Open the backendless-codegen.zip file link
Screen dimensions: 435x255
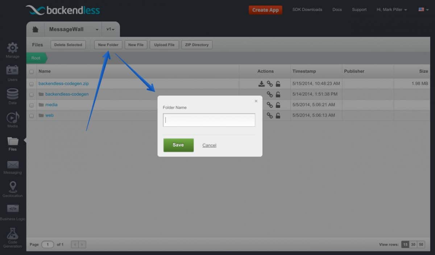pyautogui.click(x=63, y=84)
